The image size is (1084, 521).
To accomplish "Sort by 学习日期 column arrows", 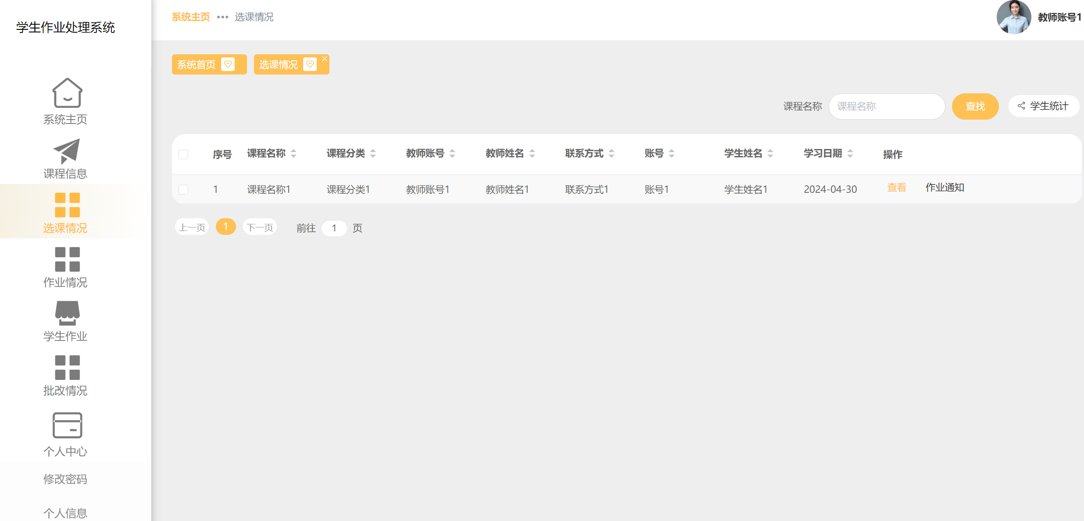I will (x=850, y=153).
